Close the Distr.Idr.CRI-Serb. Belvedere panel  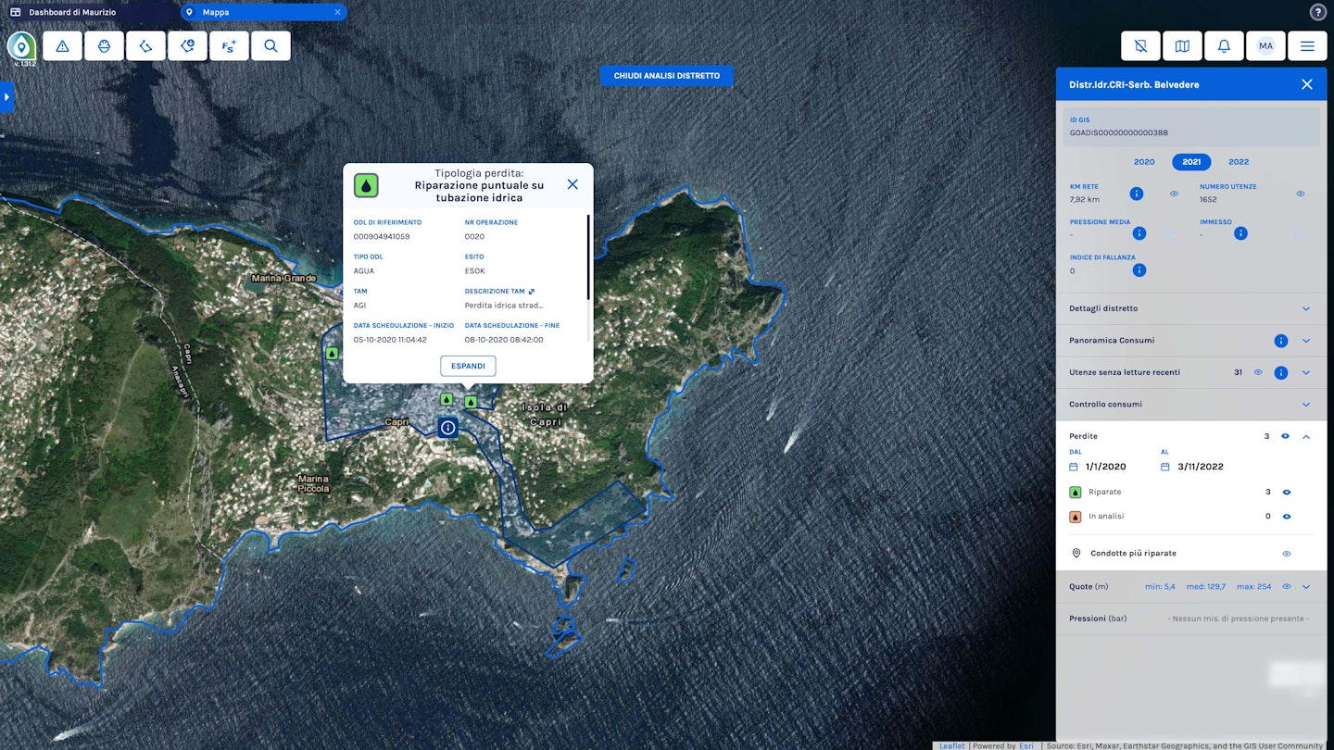[1307, 84]
